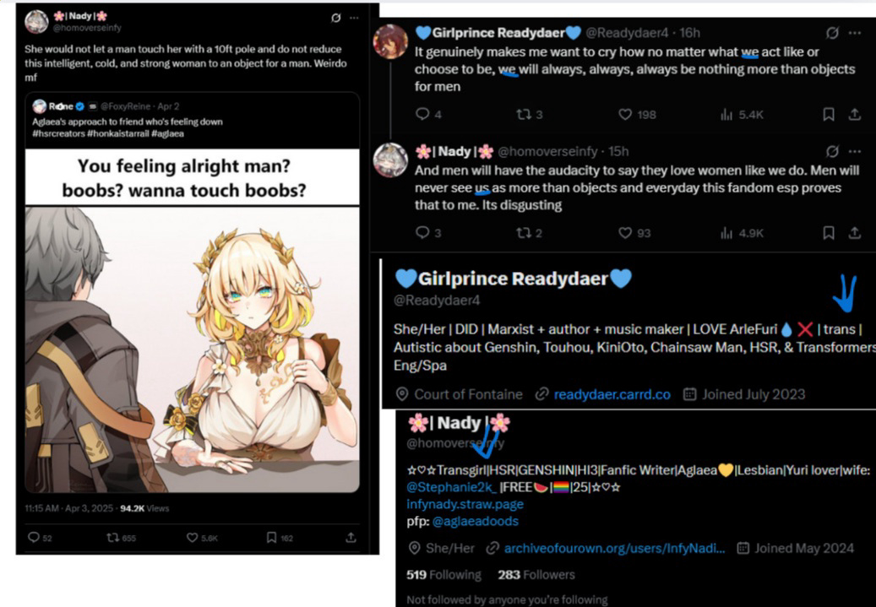Open the archiveofourown.org user link
Screen dimensions: 876x607
[614, 549]
